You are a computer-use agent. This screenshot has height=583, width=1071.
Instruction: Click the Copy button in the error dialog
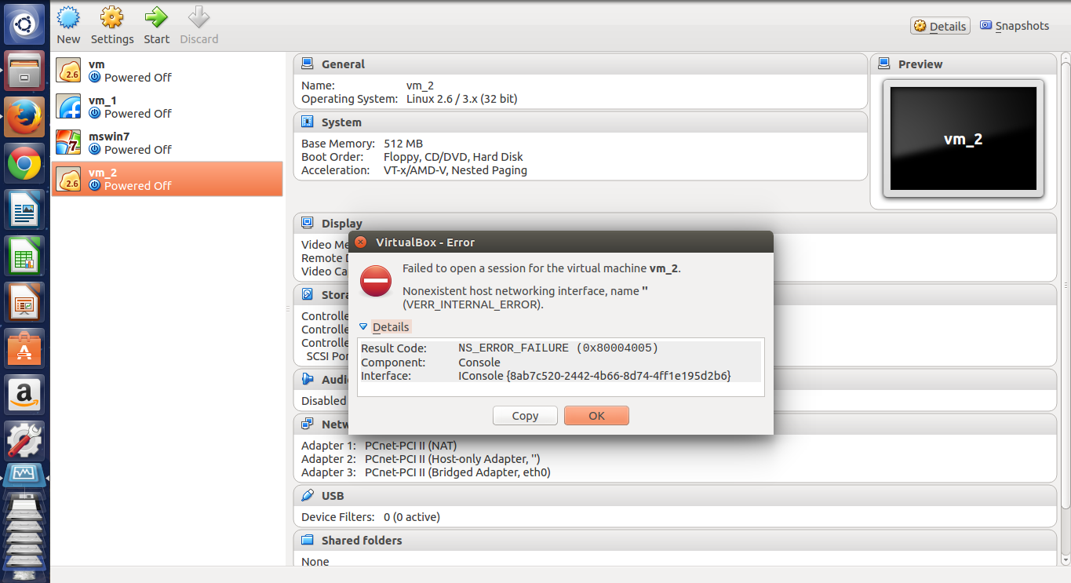pyautogui.click(x=525, y=416)
